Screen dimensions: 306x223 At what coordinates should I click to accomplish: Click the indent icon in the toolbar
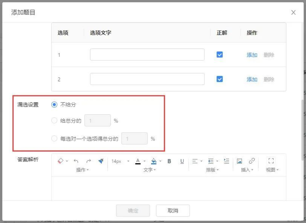pyautogui.click(x=226, y=161)
